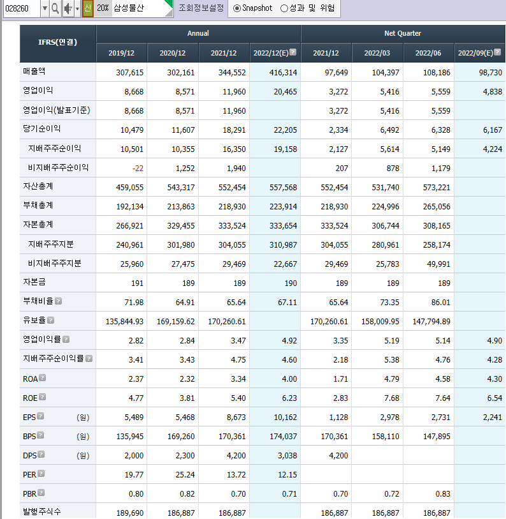Click the 2022/06 quarter column header

(x=428, y=53)
